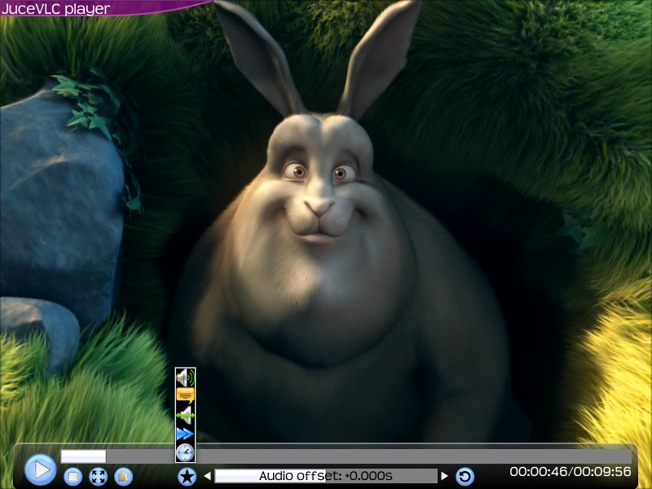This screenshot has height=489, width=652.
Task: Select the audio offset speaker-arrow icon
Action: 186,415
